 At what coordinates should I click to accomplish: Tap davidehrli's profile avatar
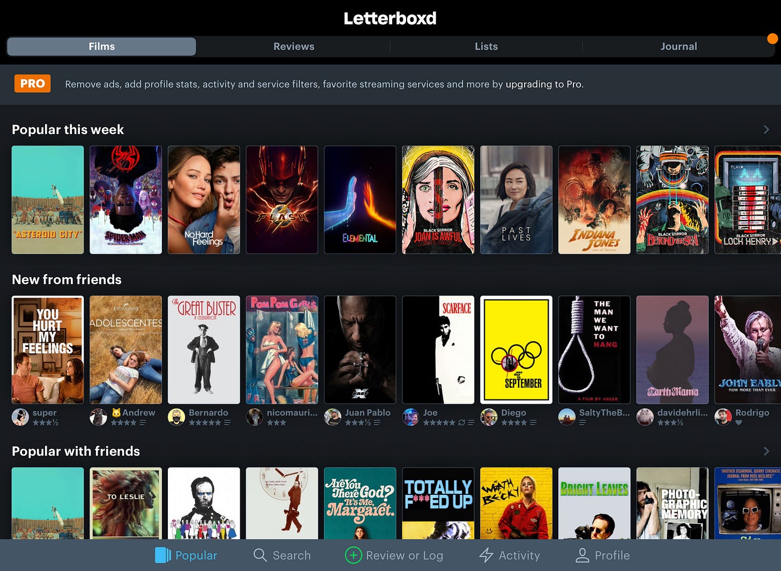(x=645, y=417)
